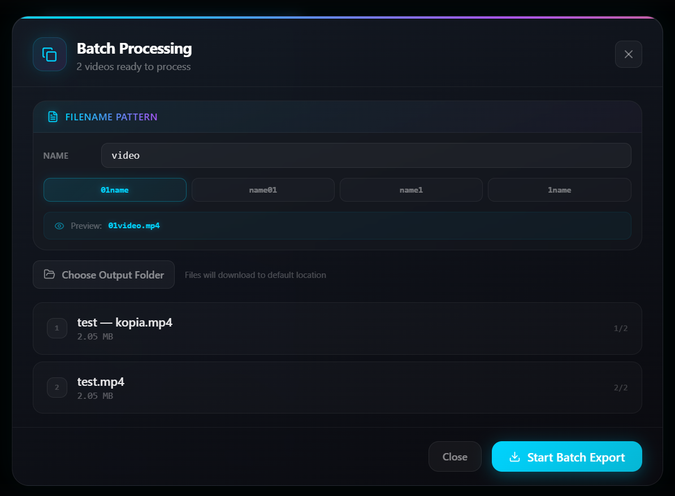Switch to the name01 filename pattern
The width and height of the screenshot is (675, 496).
click(263, 190)
